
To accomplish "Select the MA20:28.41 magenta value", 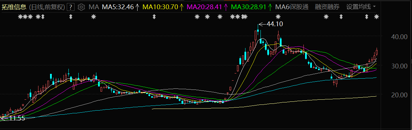I will 205,7.
